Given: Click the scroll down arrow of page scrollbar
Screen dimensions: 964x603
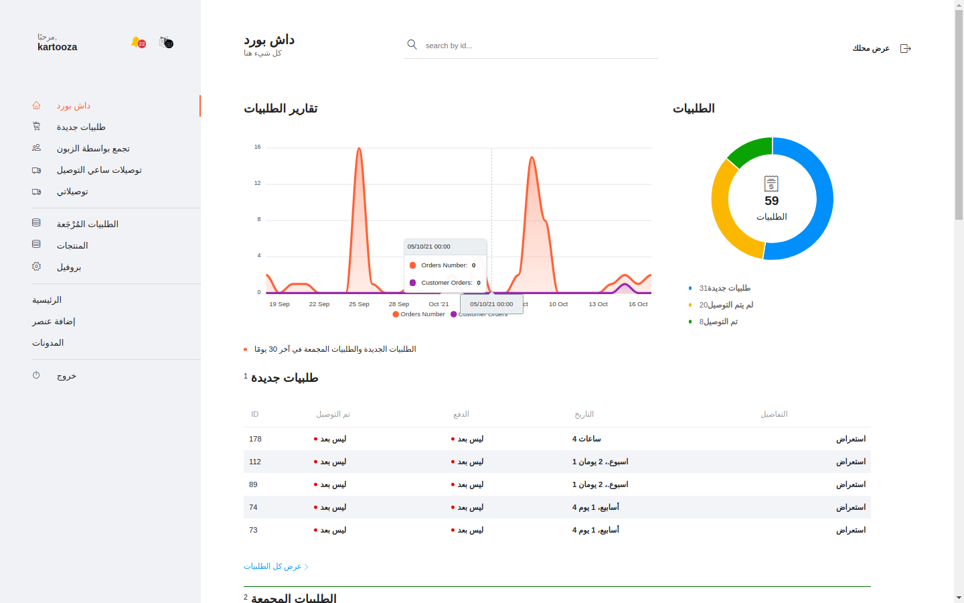Looking at the screenshot, I should point(959,597).
